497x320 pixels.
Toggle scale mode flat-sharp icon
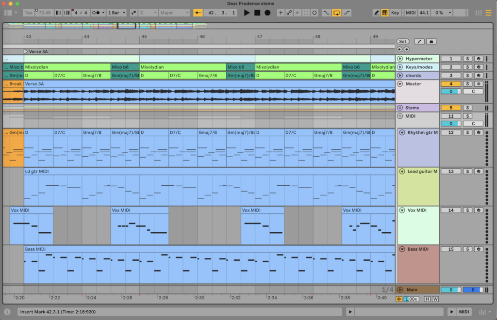coord(133,13)
